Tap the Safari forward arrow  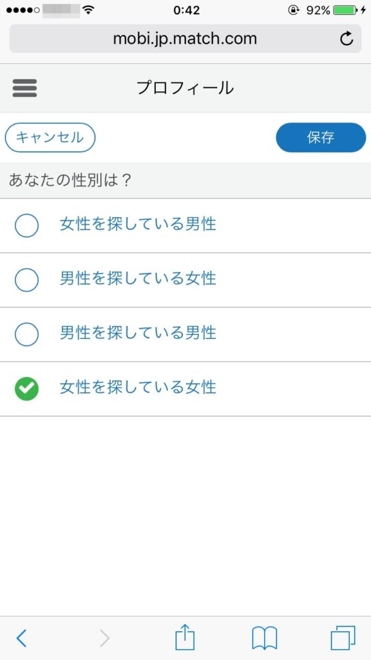[x=104, y=638]
